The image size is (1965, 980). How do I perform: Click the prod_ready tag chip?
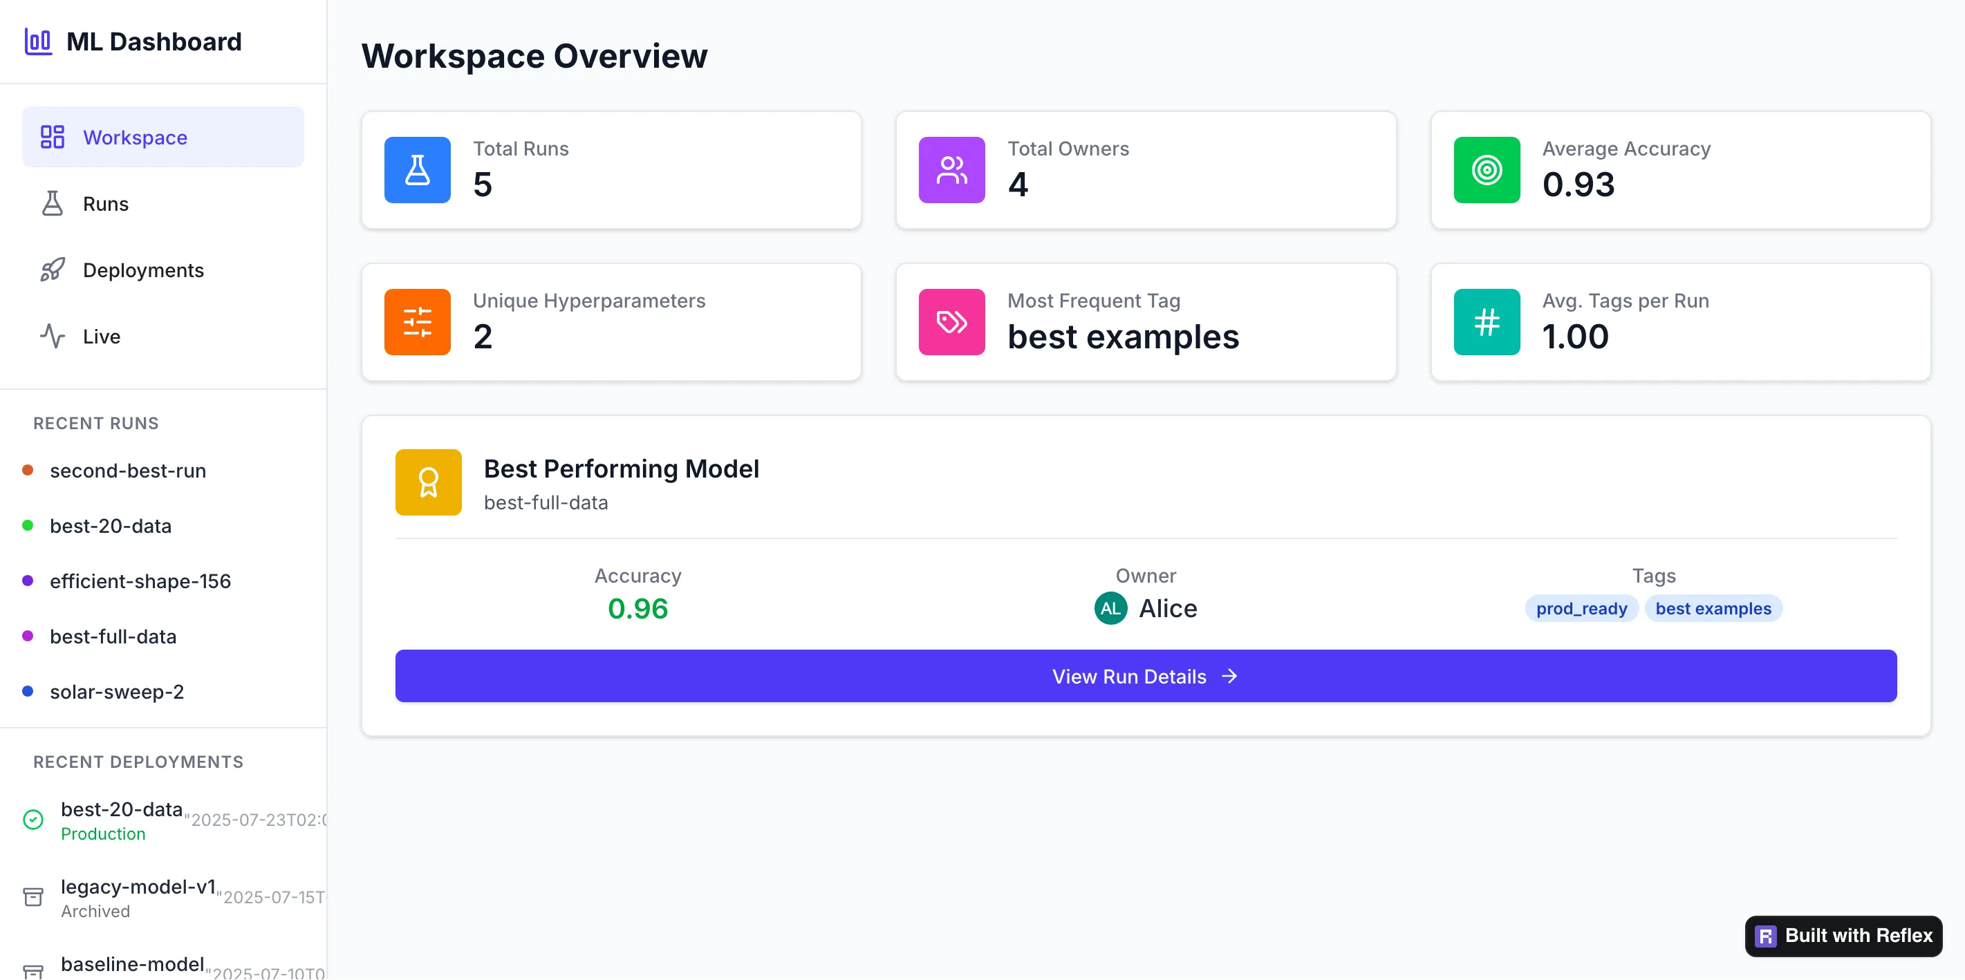(x=1581, y=609)
